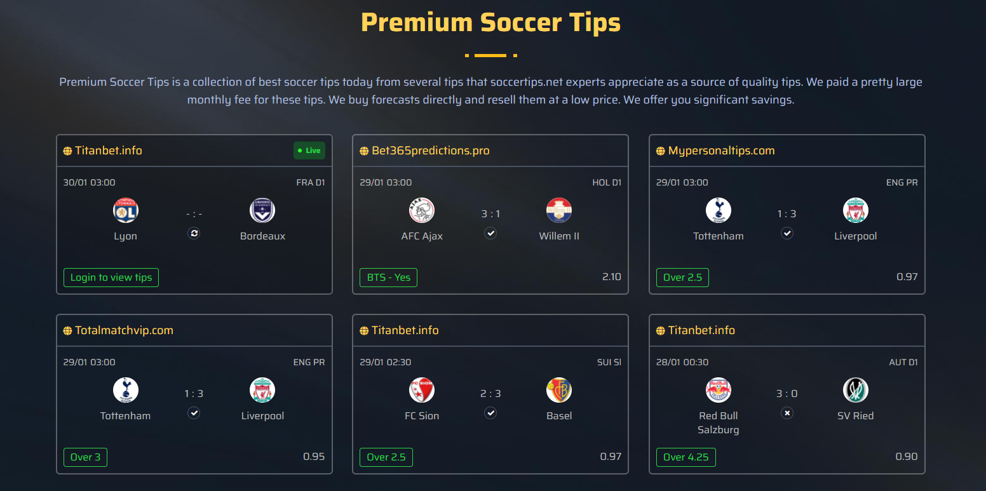Screen dimensions: 986x491
Task: Click the globe icon beside Totalmatchvip.com
Action: click(67, 330)
